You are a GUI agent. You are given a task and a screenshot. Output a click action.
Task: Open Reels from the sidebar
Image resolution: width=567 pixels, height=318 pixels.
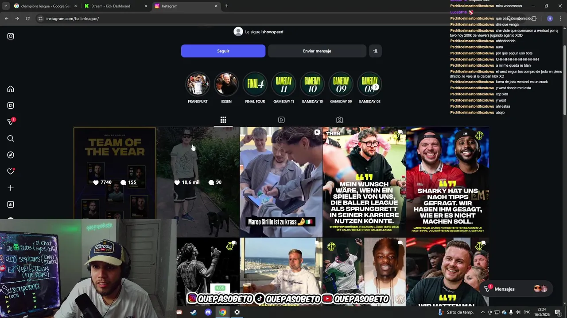click(11, 106)
